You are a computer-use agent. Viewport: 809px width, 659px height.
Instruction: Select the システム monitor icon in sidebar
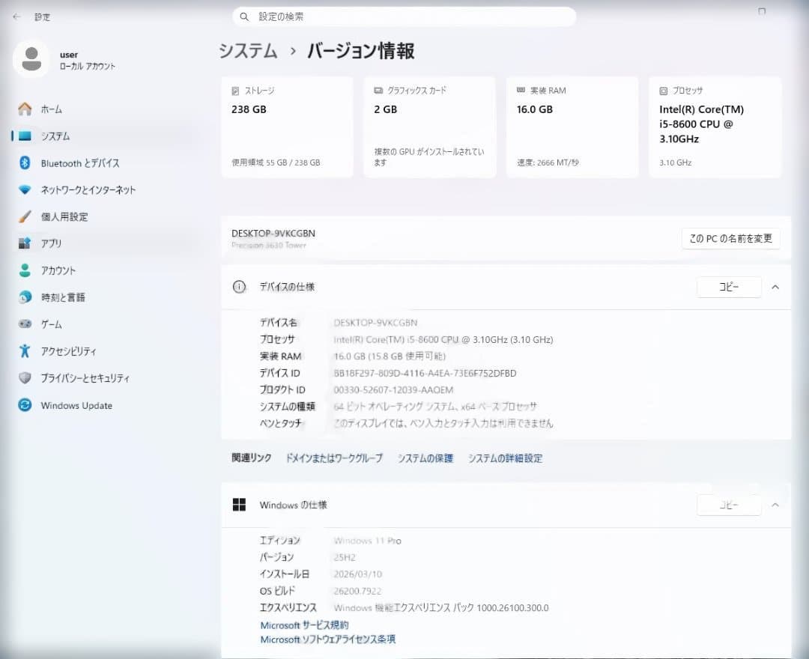pyautogui.click(x=25, y=136)
